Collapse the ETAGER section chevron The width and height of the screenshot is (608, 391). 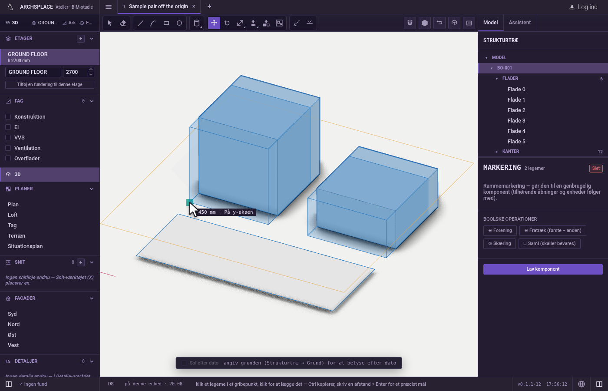point(92,39)
